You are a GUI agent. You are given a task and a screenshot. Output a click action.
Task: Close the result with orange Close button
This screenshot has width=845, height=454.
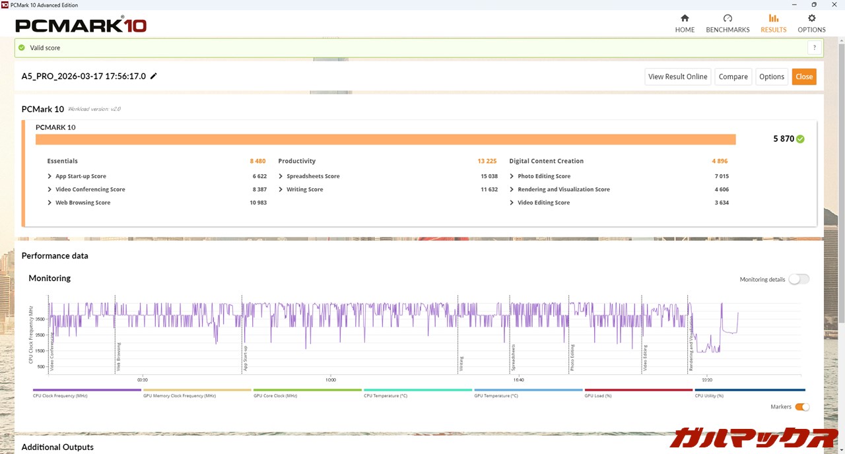coord(803,77)
